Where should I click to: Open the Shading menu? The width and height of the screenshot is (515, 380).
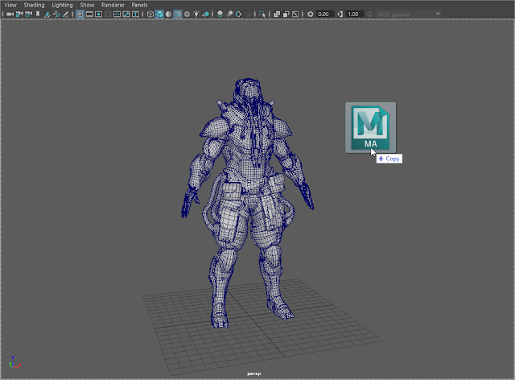pos(34,5)
